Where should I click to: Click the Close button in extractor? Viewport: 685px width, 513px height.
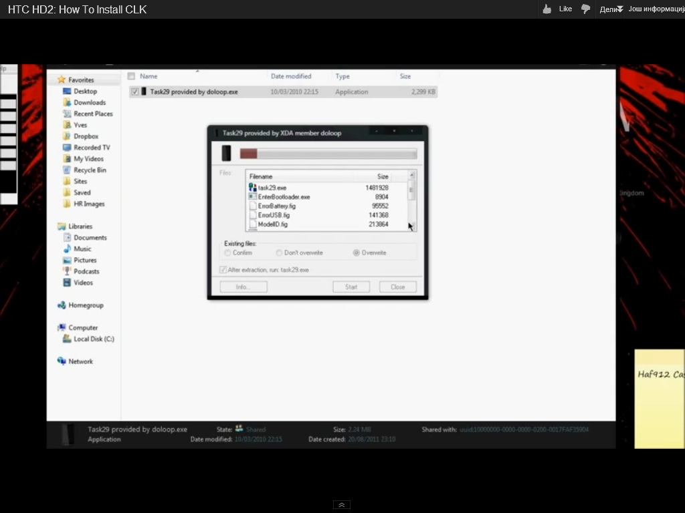coord(397,287)
